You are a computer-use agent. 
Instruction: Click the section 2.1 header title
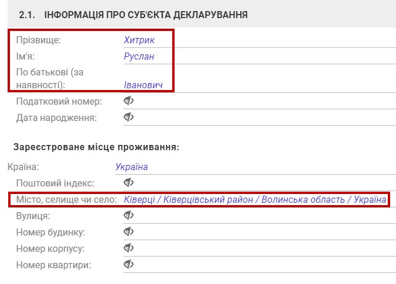[132, 15]
